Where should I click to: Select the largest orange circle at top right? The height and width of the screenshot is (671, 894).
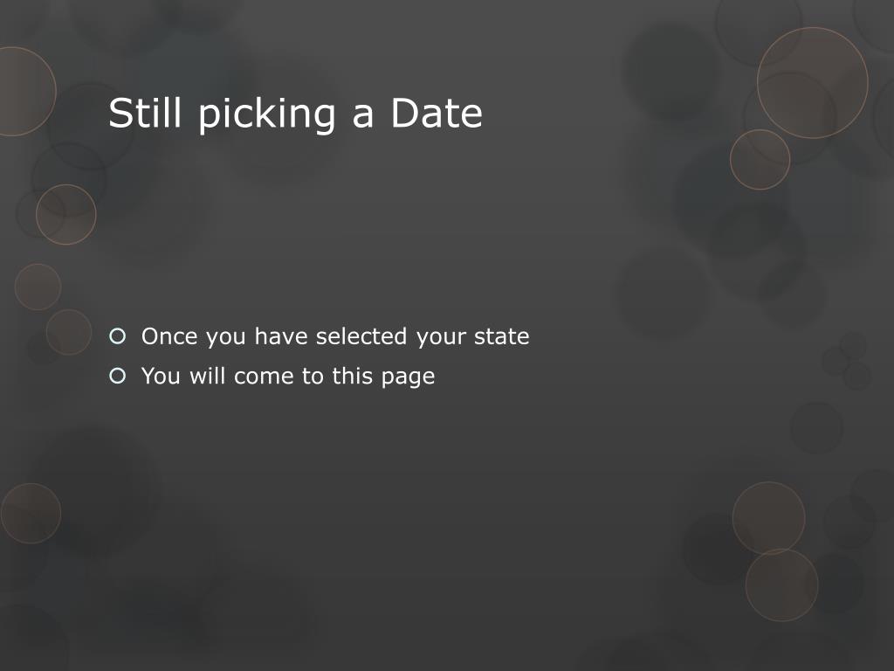[813, 83]
